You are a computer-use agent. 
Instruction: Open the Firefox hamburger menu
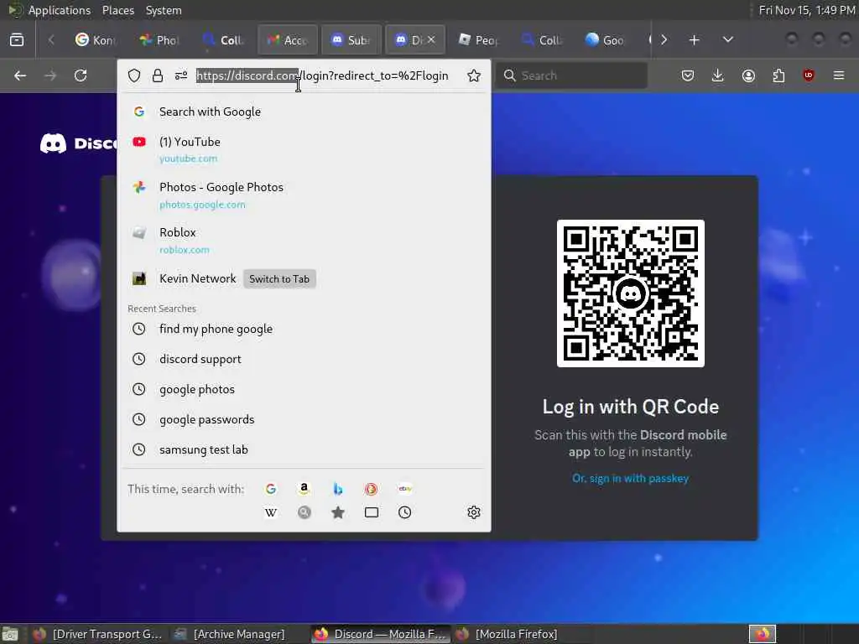click(839, 75)
